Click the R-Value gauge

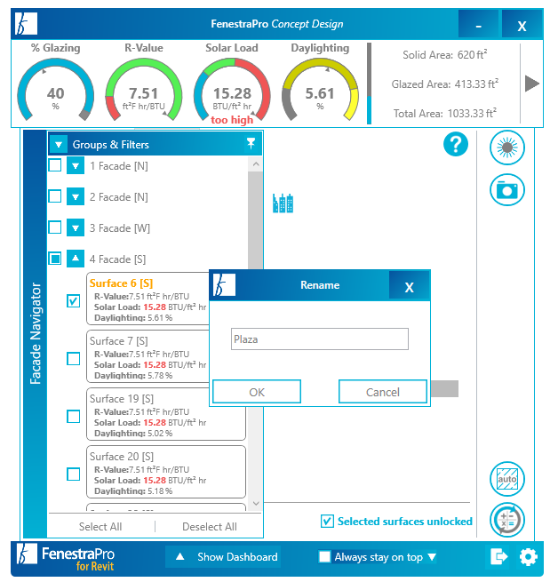[144, 89]
